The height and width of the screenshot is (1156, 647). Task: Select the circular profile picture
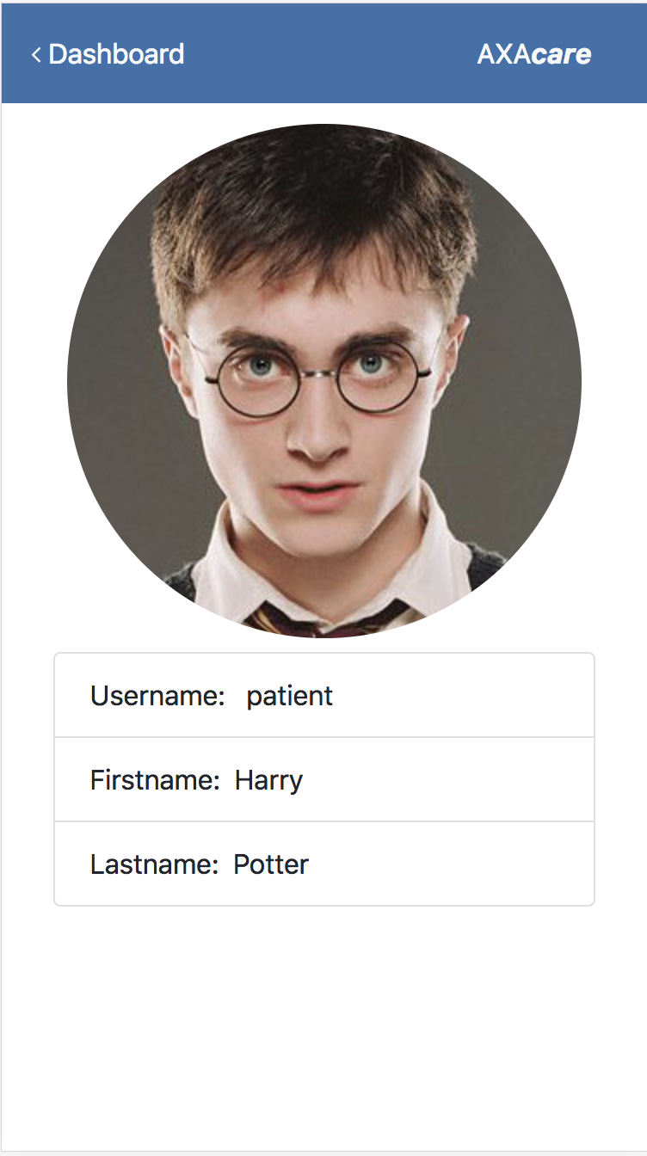click(x=324, y=381)
